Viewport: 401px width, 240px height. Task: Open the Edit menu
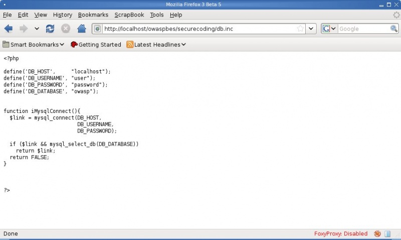coord(23,15)
